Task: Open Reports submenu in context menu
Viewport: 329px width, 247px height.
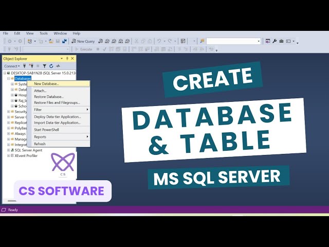Action: click(x=59, y=137)
